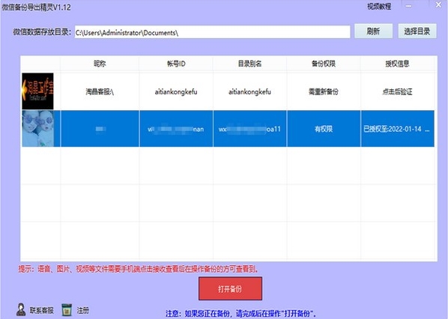Click the 选择目录 button
Viewport: 448px width, 319px height.
(417, 31)
